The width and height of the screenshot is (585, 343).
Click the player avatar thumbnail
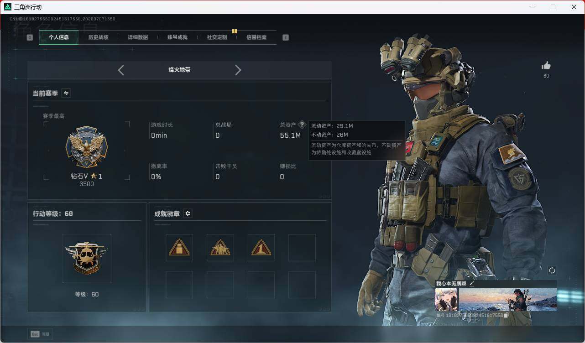(446, 300)
